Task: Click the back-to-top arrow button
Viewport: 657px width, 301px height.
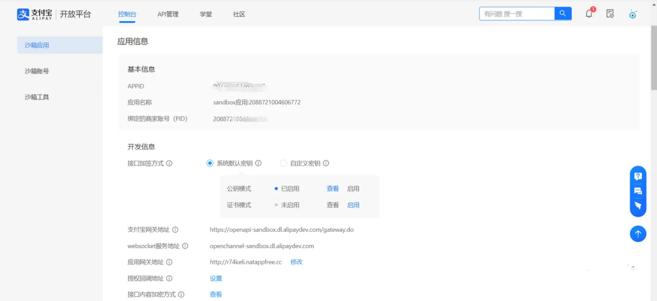Action: tap(638, 234)
